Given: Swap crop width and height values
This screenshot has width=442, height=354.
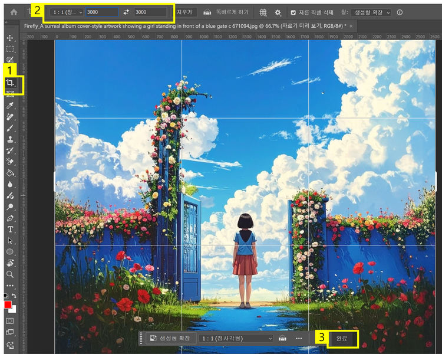Looking at the screenshot, I should pos(126,12).
